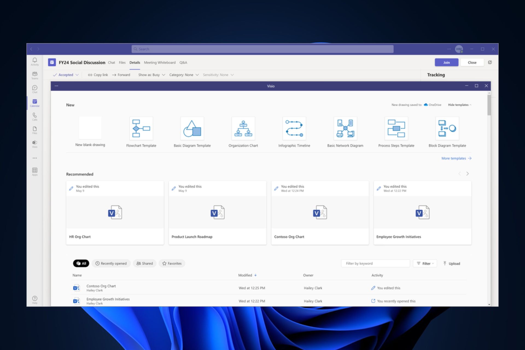Choose the Infographic Timeline template icon
The height and width of the screenshot is (350, 525).
tap(294, 128)
